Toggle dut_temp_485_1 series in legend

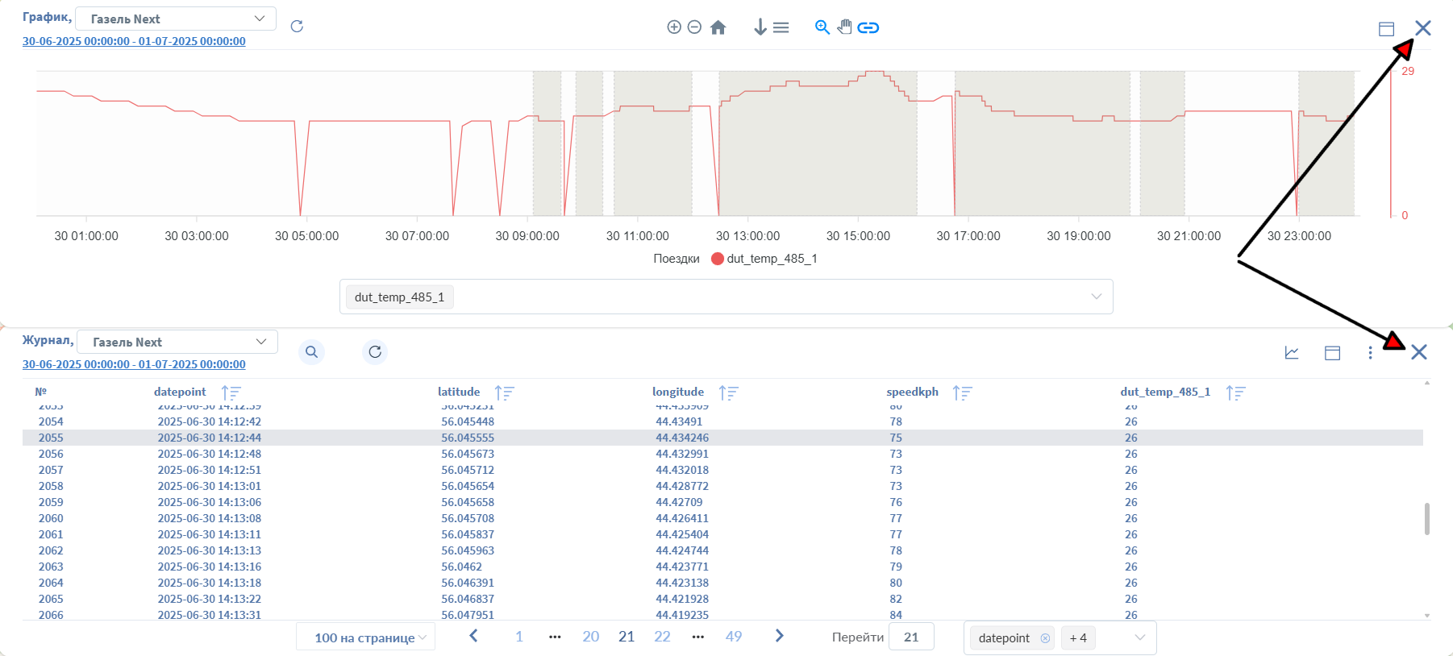(764, 259)
